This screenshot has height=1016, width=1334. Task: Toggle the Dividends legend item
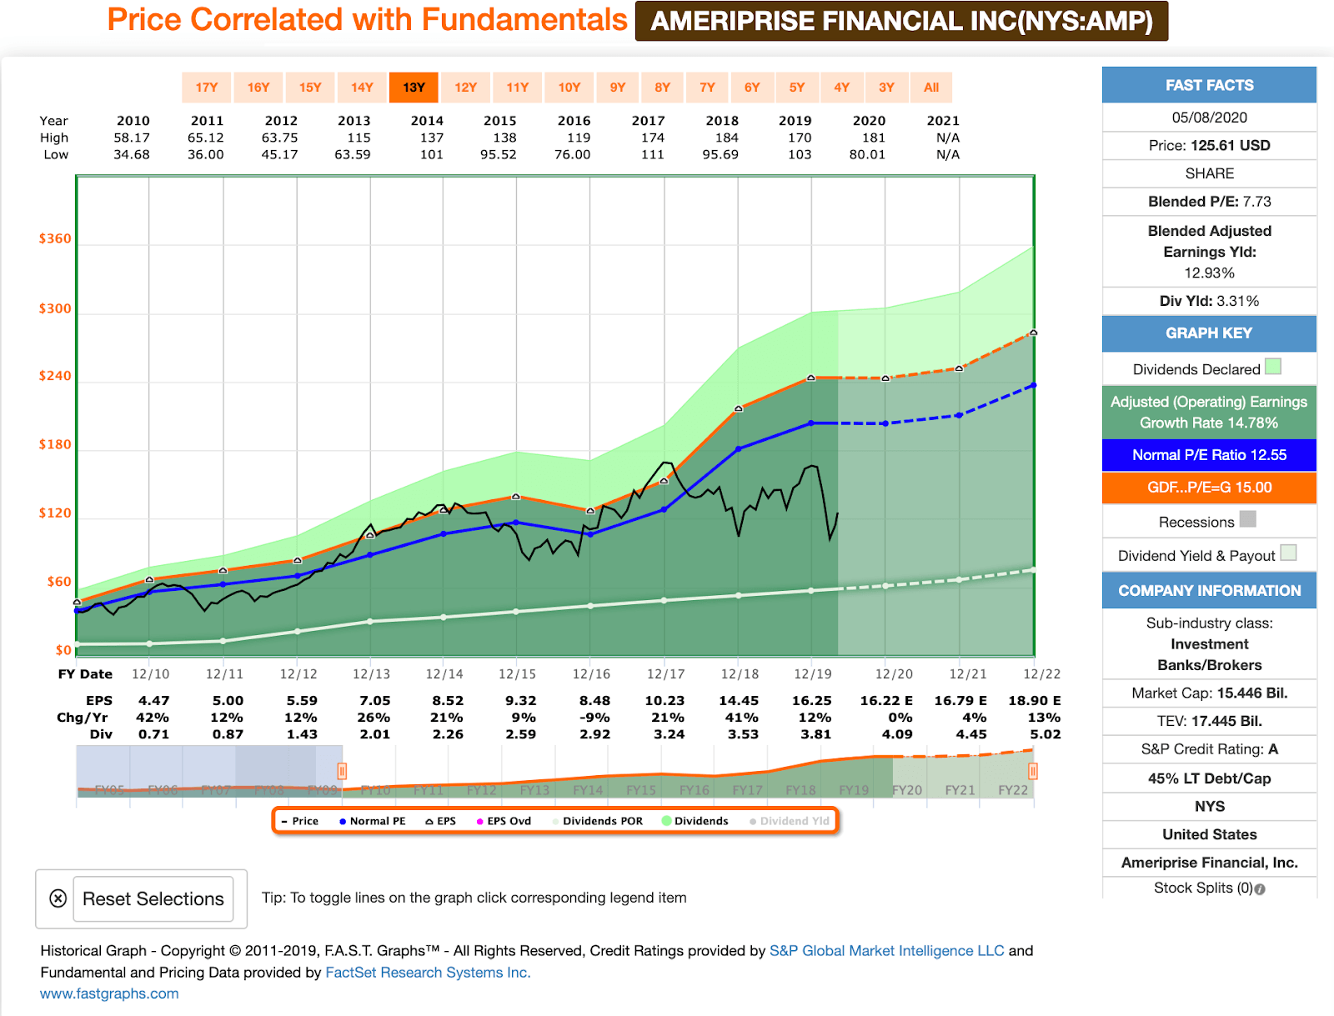[695, 821]
